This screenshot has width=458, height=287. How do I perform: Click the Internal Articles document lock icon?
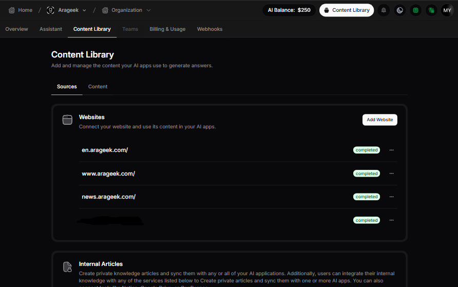point(67,267)
